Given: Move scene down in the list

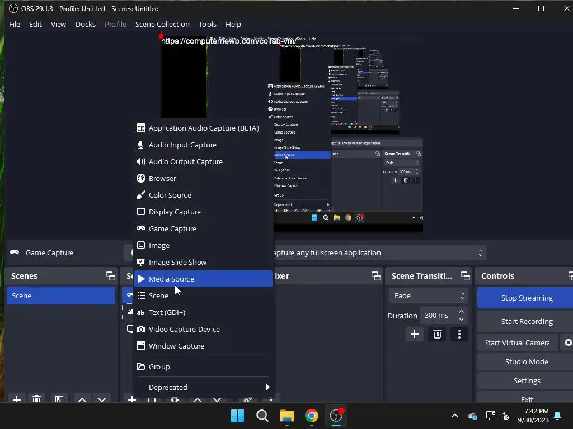Looking at the screenshot, I should 102,399.
